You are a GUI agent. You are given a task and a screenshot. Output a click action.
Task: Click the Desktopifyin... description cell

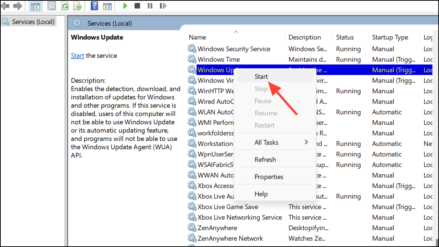point(308,228)
